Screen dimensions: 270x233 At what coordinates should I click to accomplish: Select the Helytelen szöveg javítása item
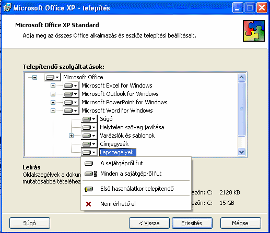pos(132,127)
